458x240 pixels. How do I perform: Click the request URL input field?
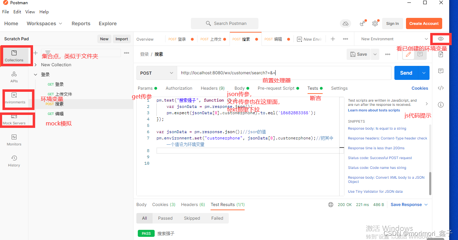[284, 73]
